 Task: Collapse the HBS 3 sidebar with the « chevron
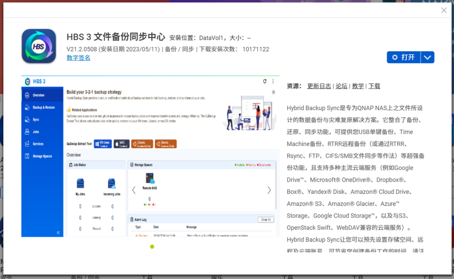point(57,232)
